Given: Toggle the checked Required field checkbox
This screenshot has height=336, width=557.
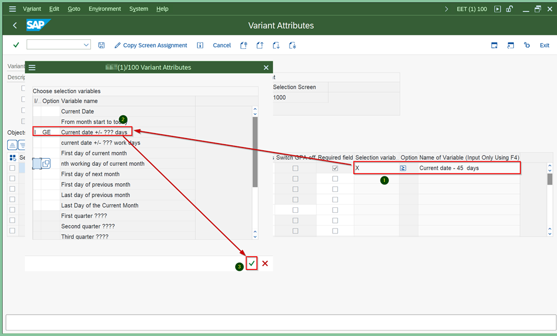Looking at the screenshot, I should click(x=335, y=168).
